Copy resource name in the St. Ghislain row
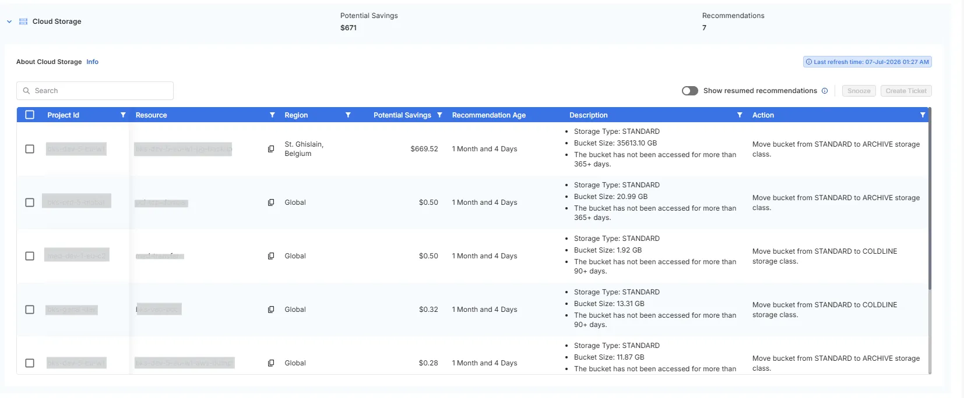The width and height of the screenshot is (964, 398). (271, 149)
